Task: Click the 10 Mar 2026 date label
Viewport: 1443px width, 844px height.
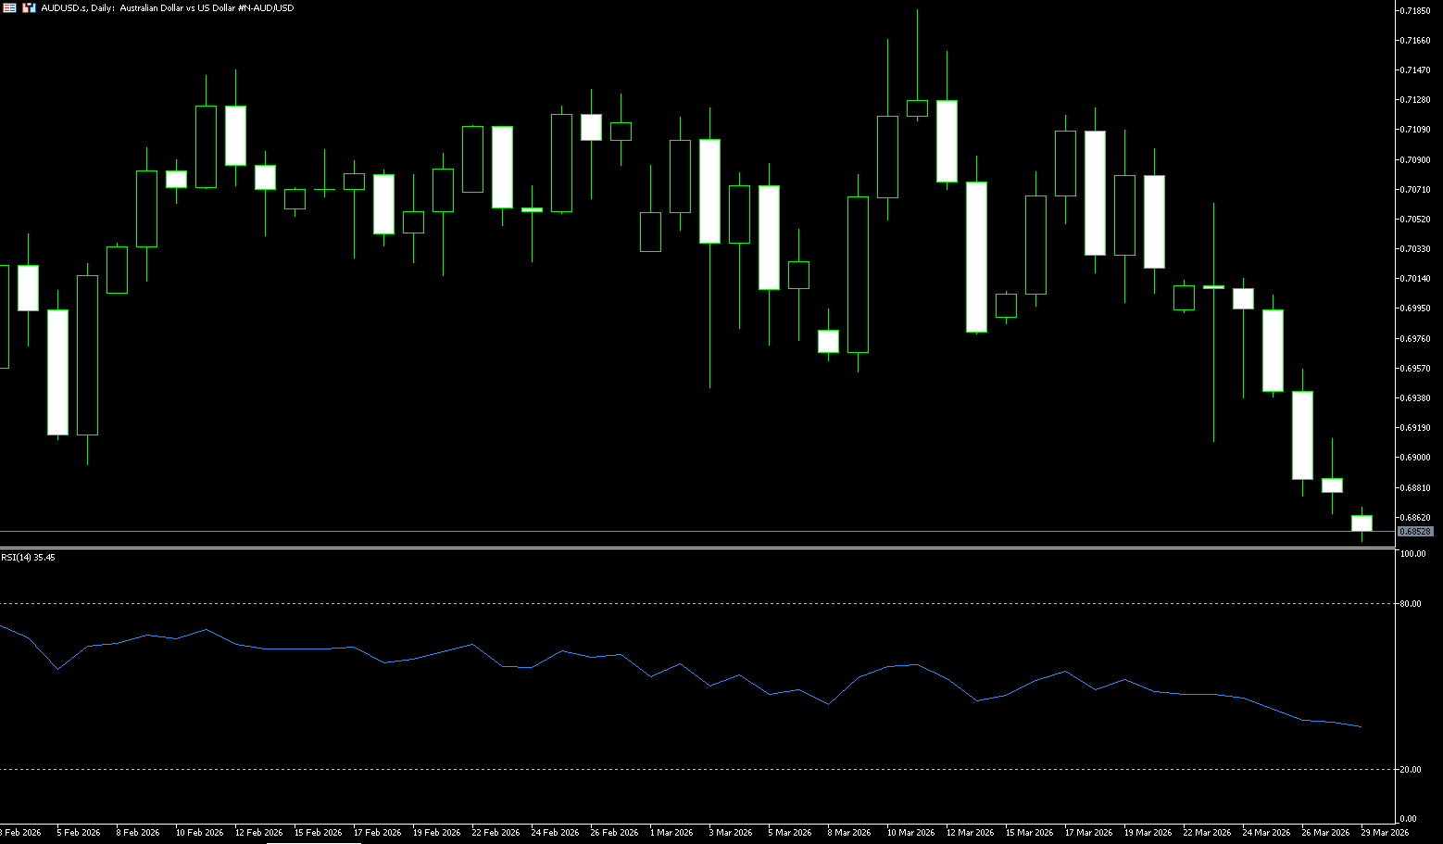Action: 910,833
